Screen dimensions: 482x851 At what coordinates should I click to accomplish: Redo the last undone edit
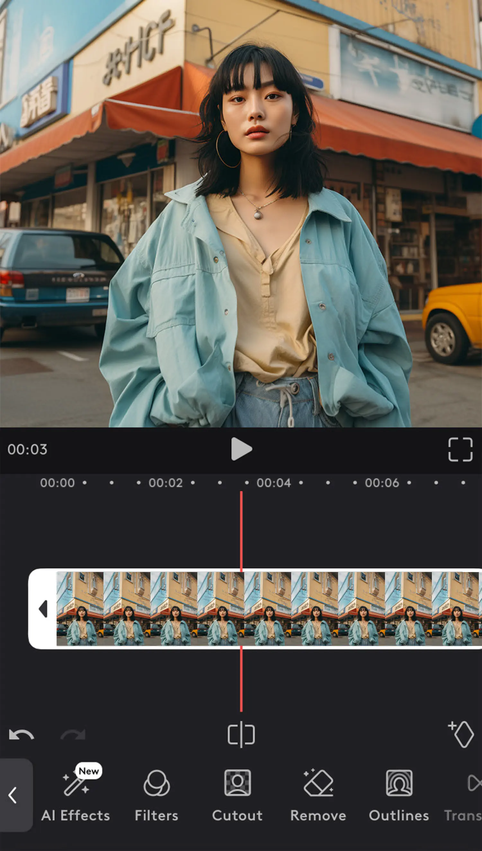point(73,735)
